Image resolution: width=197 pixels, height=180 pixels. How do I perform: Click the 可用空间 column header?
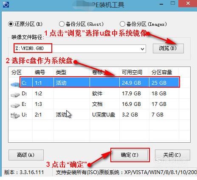pos(132,72)
